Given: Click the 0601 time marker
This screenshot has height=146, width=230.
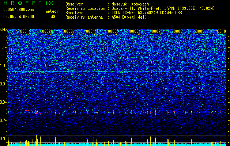Looking at the screenshot, I should tap(24, 31).
